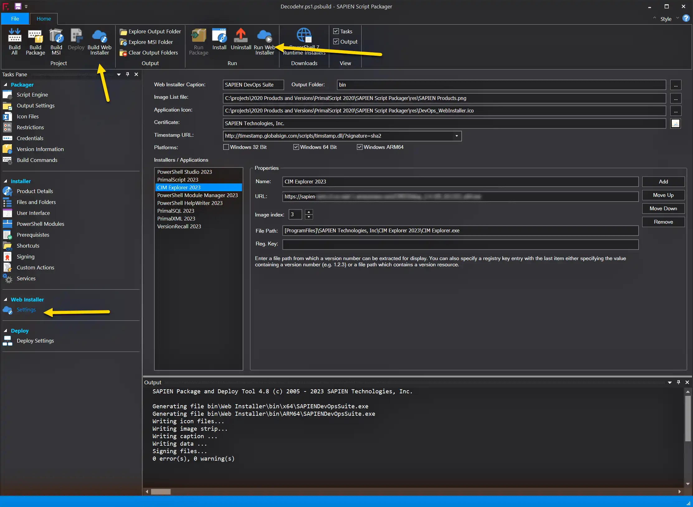Image resolution: width=693 pixels, height=507 pixels.
Task: Enable Windows 32 Bit platform
Action: [226, 147]
